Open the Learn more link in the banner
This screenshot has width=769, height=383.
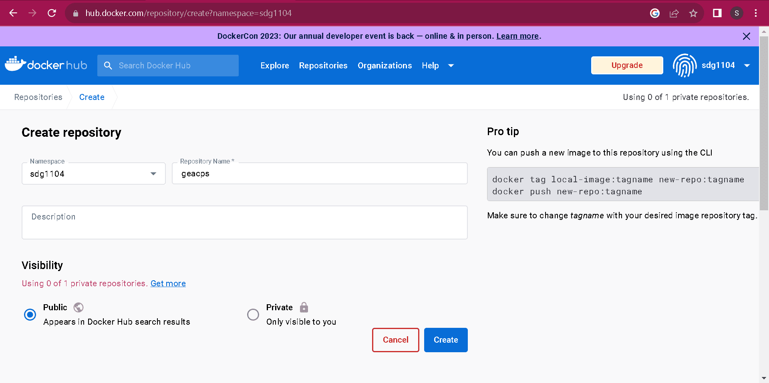tap(517, 36)
